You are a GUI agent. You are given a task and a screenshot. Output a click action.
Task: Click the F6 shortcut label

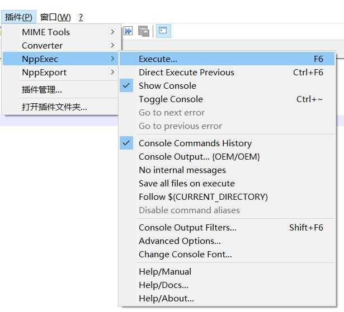click(318, 59)
